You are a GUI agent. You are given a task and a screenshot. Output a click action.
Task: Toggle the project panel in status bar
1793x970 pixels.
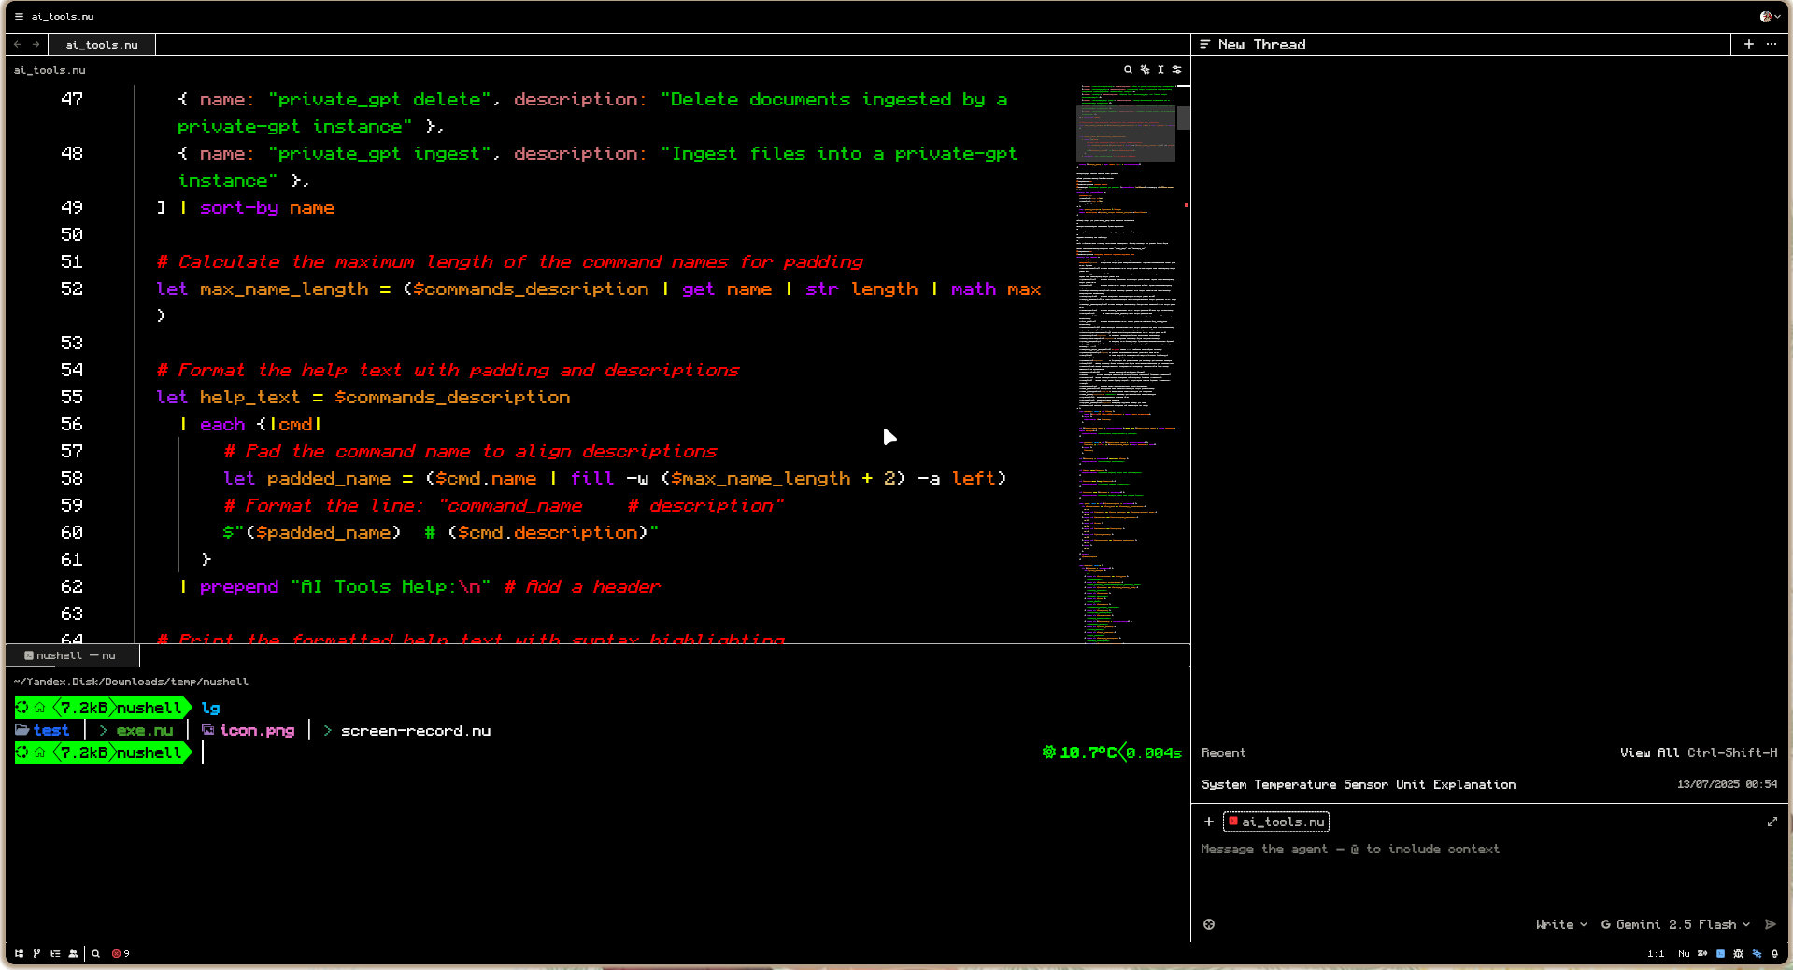19,953
